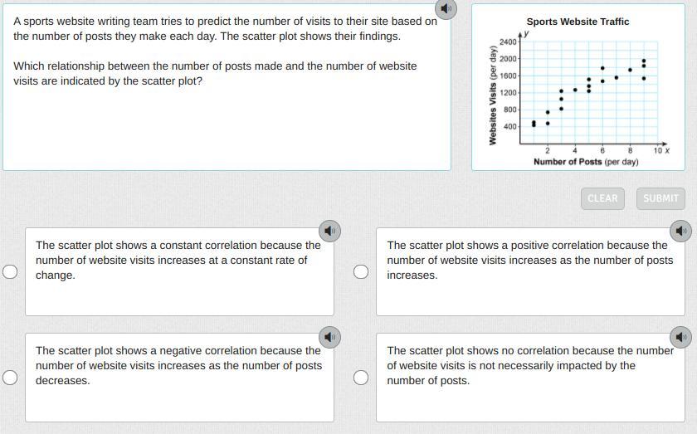Click the scatter plot grid area
697x434 pixels.
(588, 91)
